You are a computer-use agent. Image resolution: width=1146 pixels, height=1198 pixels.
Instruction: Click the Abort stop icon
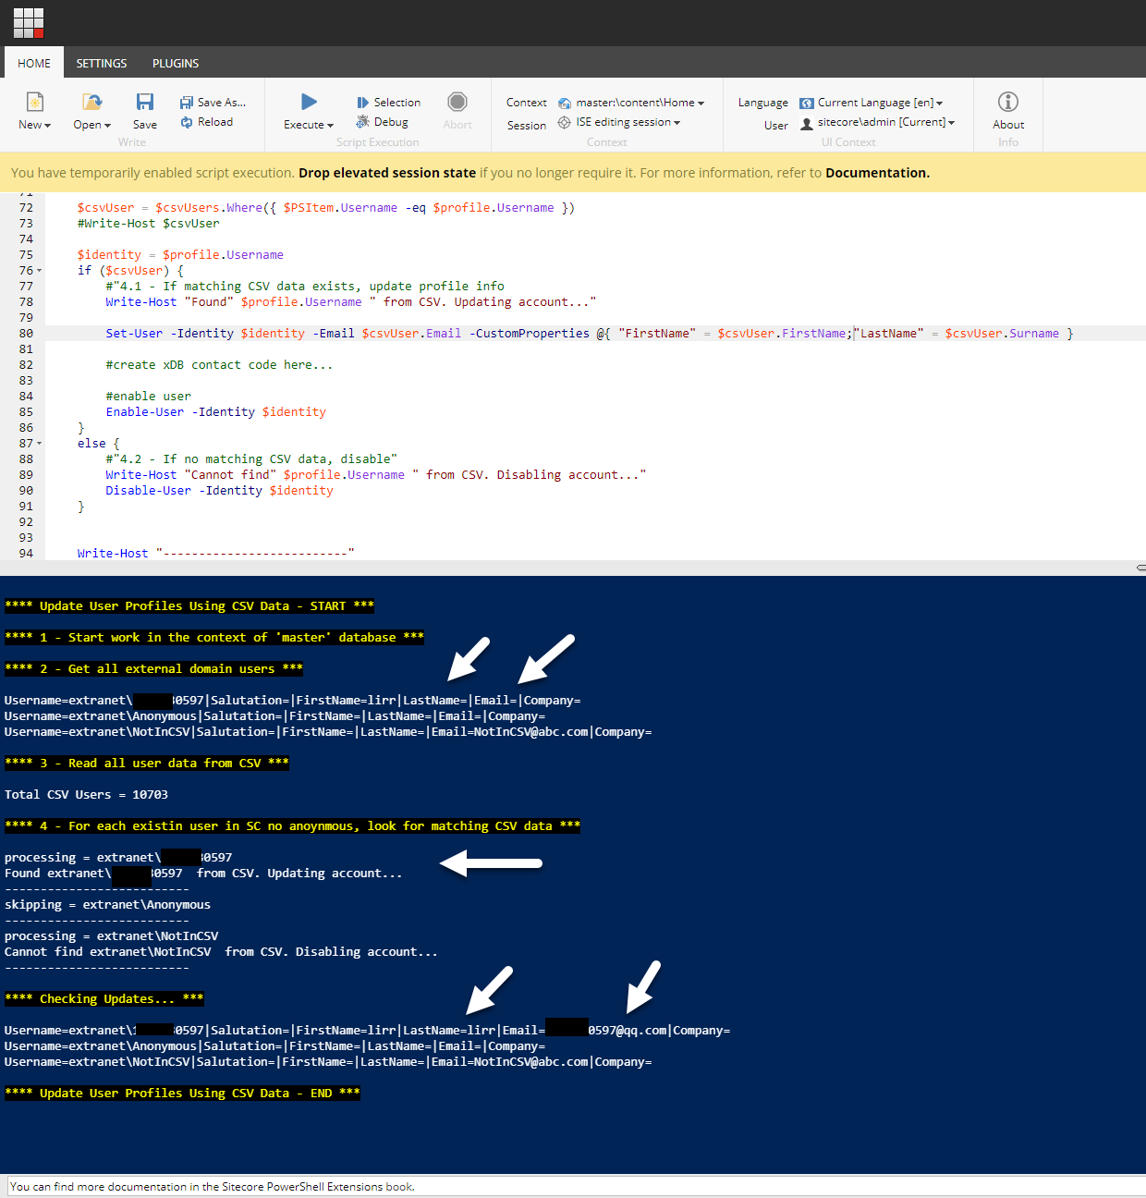(x=457, y=102)
